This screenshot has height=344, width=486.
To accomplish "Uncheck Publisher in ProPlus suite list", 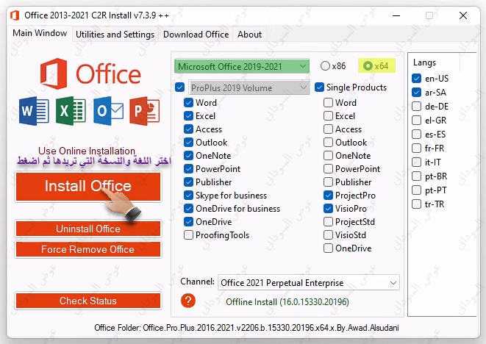I will point(188,182).
